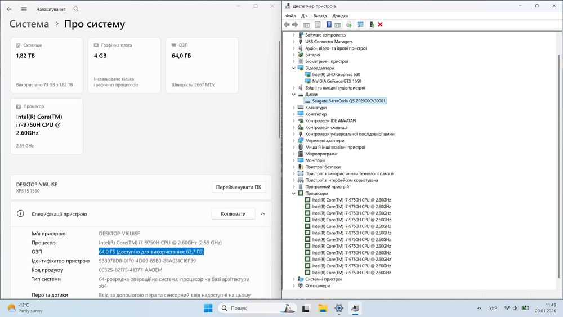Click the highlighted ОЗП 64,0 ГБ value
The width and height of the screenshot is (563, 317).
[x=151, y=252]
